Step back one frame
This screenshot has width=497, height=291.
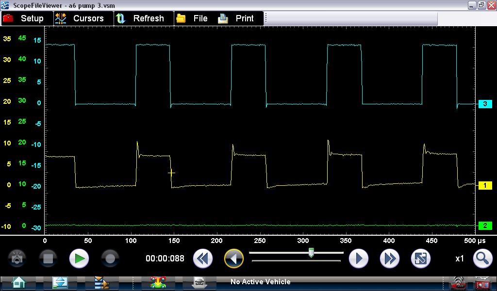(234, 259)
